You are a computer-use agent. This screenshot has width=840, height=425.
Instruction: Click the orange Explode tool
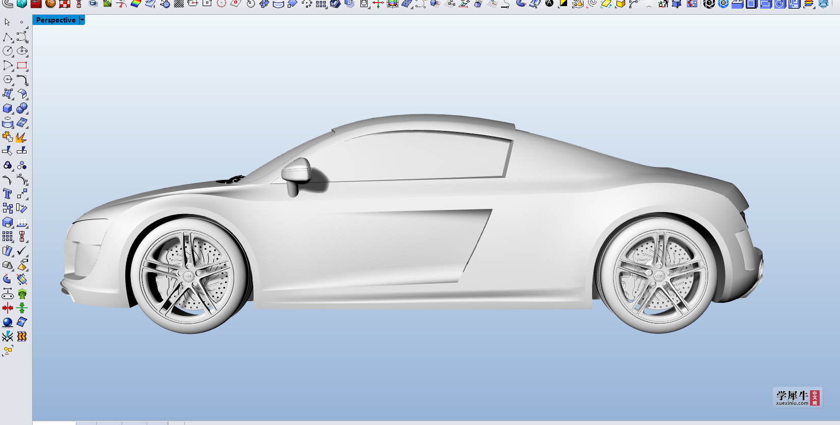22,138
